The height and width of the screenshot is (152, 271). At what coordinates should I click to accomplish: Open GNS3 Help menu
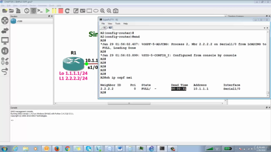(59, 5)
